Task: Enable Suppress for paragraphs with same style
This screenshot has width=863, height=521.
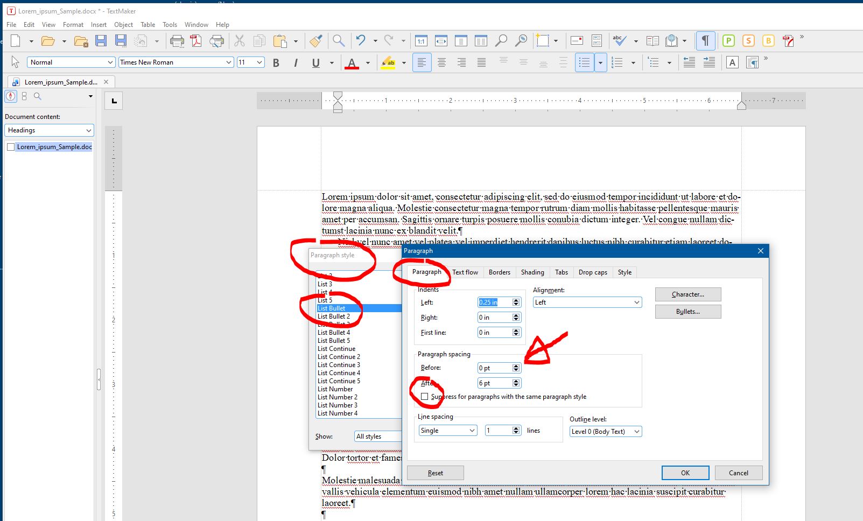Action: (425, 397)
